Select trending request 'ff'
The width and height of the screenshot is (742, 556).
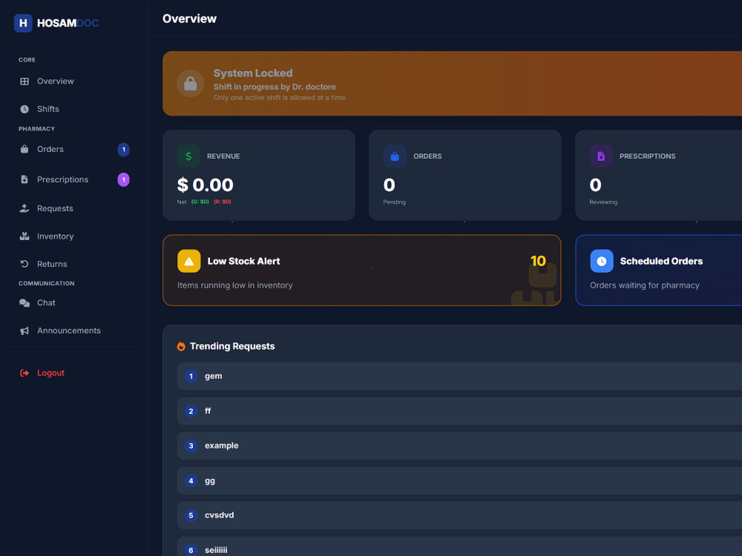[x=459, y=411]
